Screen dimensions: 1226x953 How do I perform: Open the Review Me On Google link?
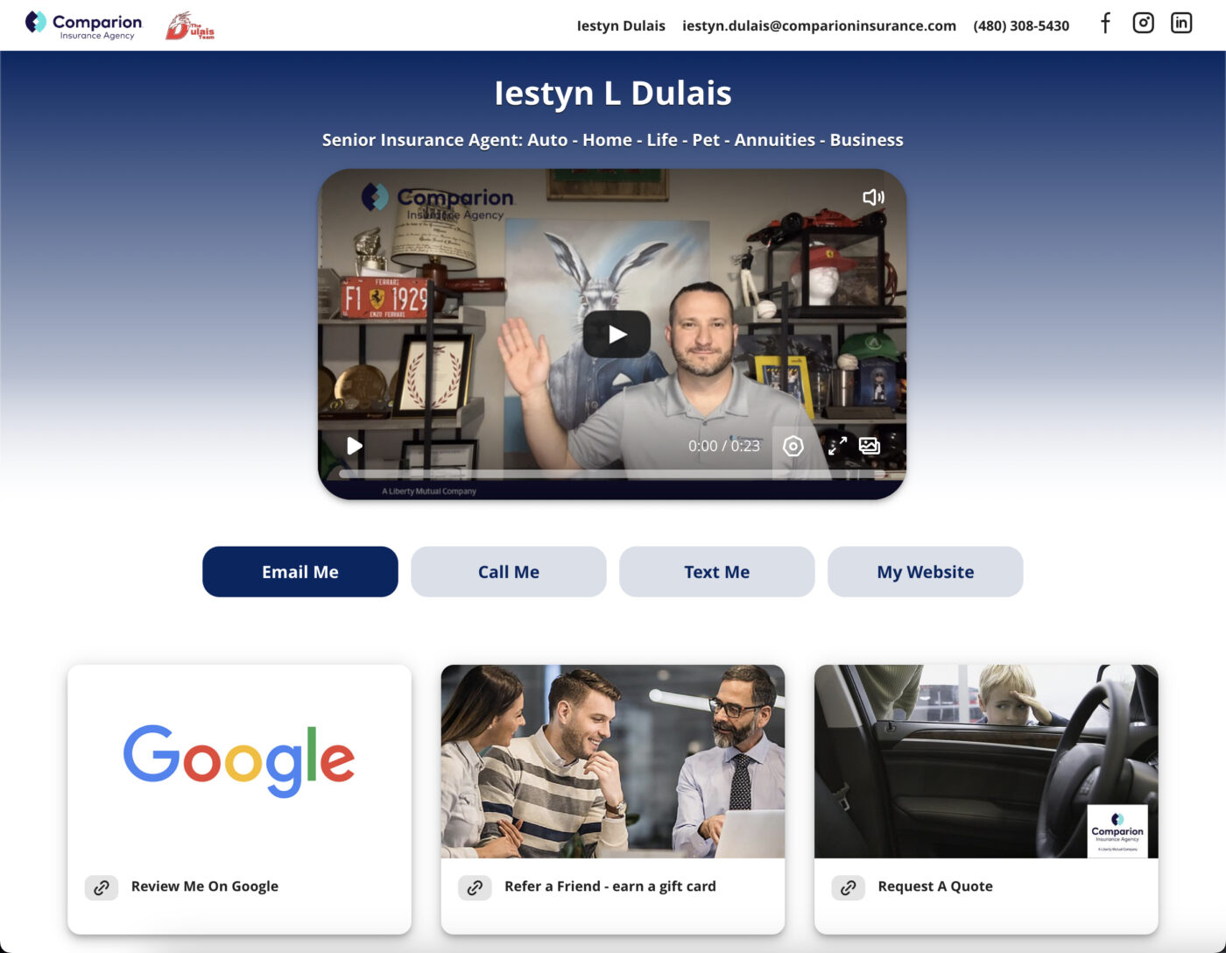[204, 886]
